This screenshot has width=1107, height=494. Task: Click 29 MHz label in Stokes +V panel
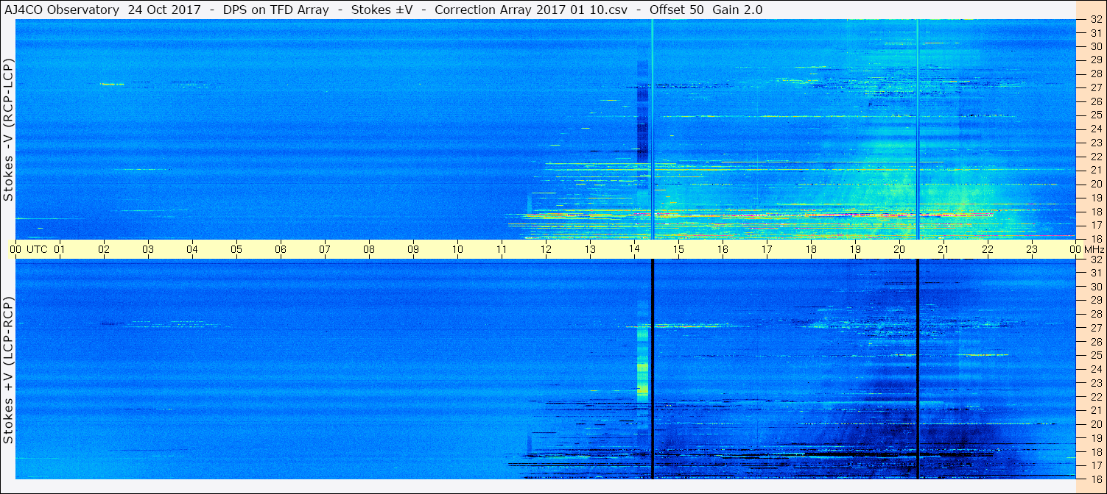point(1096,301)
